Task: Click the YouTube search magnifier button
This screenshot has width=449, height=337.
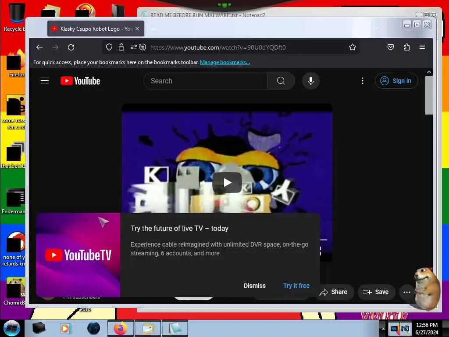Action: [281, 81]
